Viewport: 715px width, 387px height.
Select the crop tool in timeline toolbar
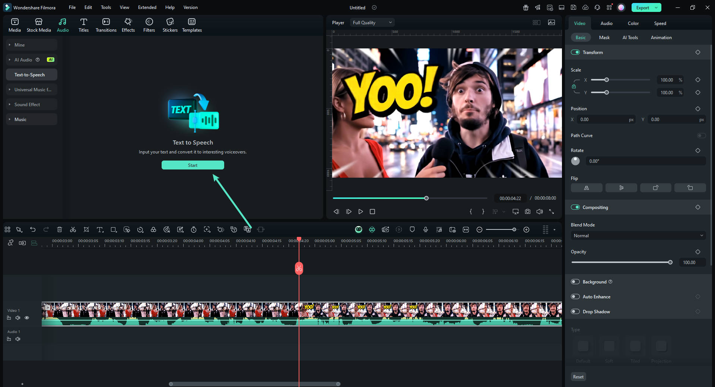click(x=86, y=229)
